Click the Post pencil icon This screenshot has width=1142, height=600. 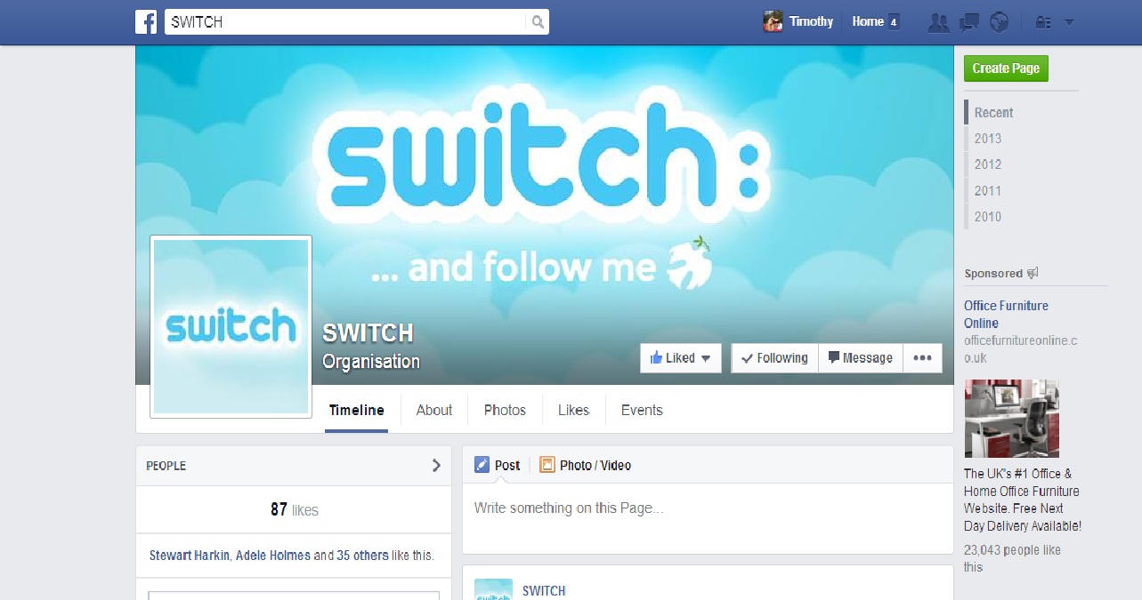pos(482,465)
